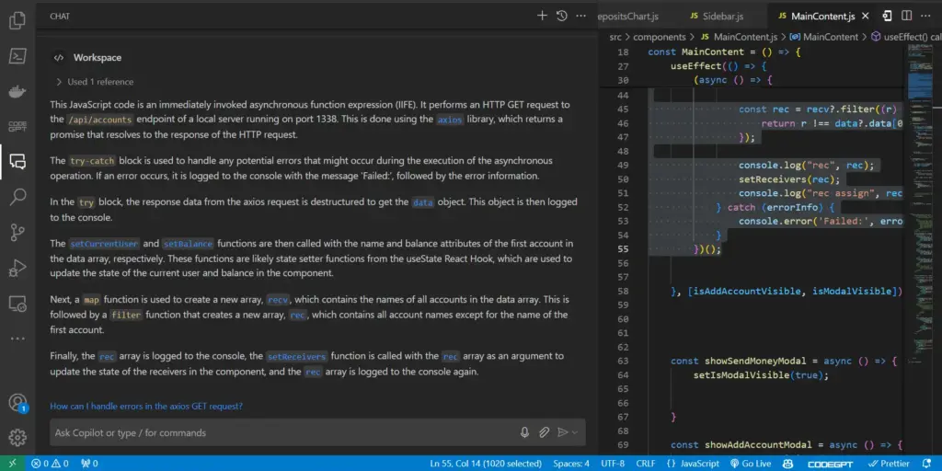Click the axios symbol link in chat
Screen dimensions: 942x471
(x=449, y=120)
